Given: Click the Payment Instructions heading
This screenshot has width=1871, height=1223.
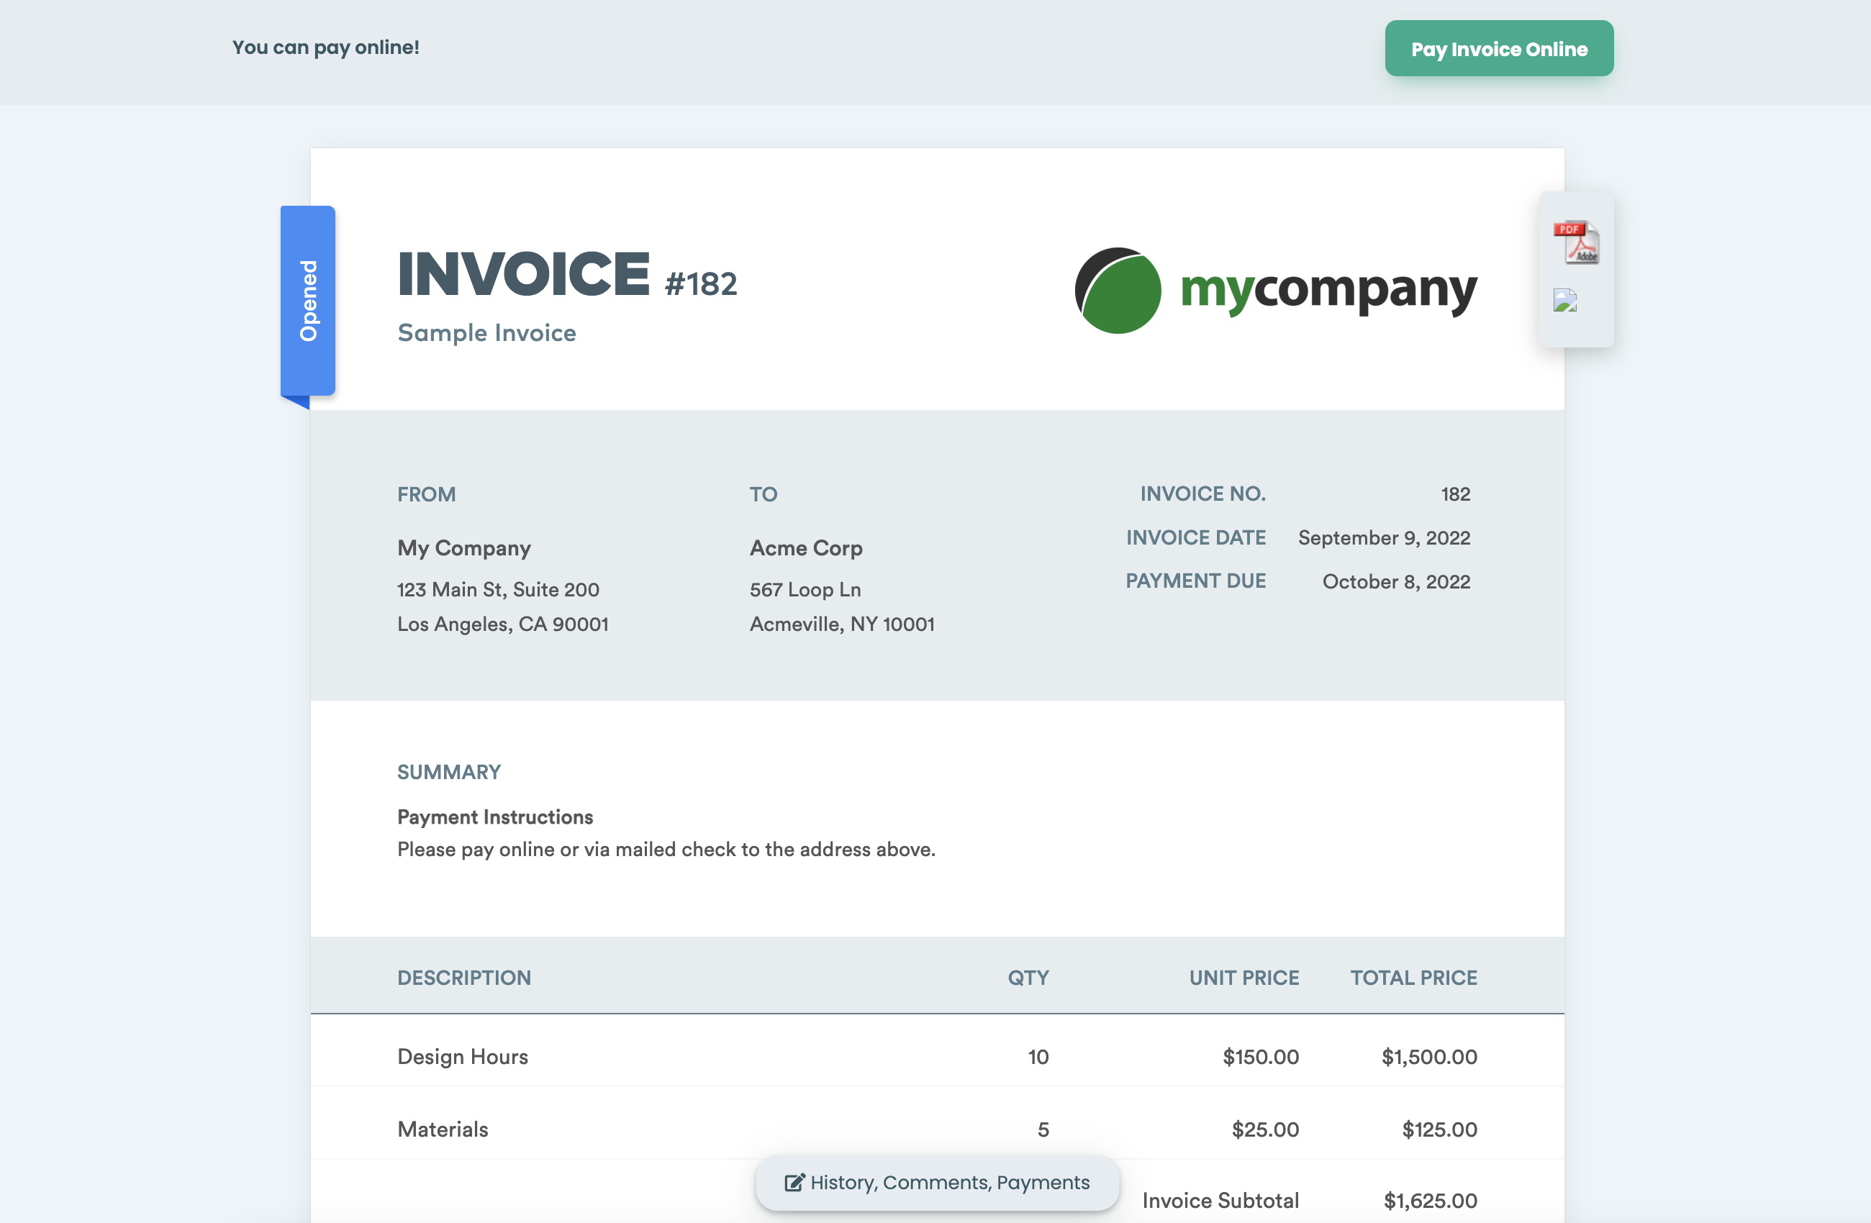Looking at the screenshot, I should [495, 817].
